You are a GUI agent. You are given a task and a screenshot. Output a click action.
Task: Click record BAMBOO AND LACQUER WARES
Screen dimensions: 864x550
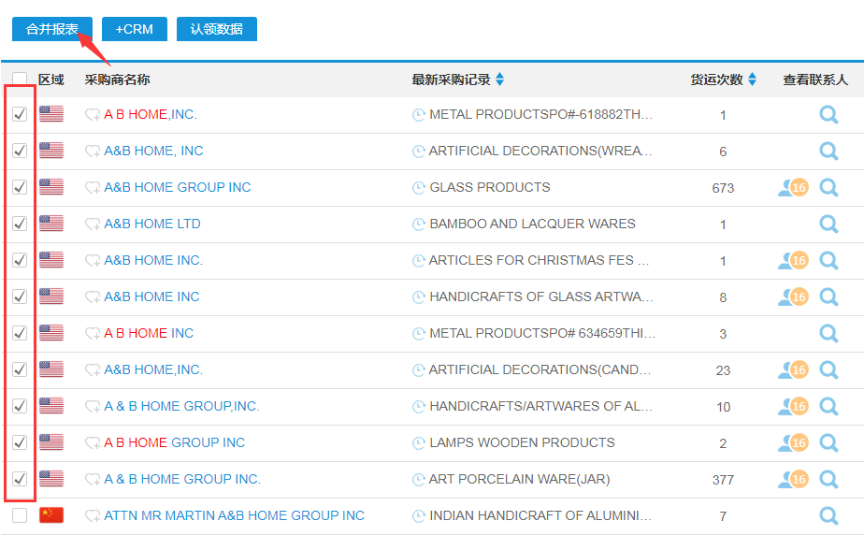pyautogui.click(x=532, y=224)
